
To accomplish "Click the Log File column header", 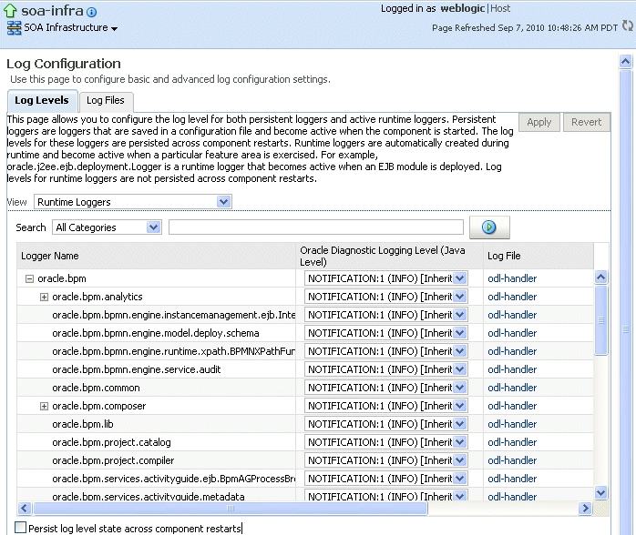I will tap(539, 256).
